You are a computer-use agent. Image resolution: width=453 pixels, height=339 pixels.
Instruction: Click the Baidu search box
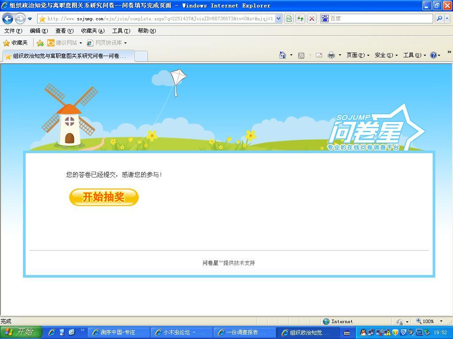point(376,19)
